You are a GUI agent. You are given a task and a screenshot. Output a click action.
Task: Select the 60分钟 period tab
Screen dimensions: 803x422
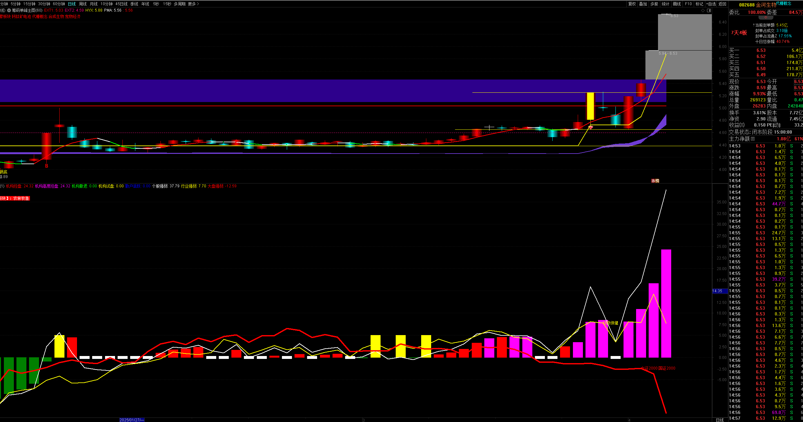[59, 4]
